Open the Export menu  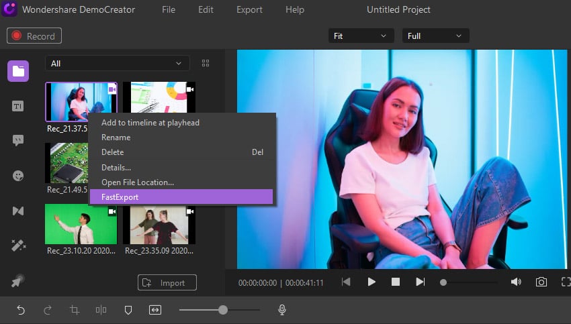click(x=249, y=9)
